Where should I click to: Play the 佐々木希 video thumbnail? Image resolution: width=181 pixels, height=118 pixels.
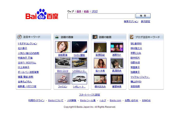pyautogui.click(x=100, y=63)
